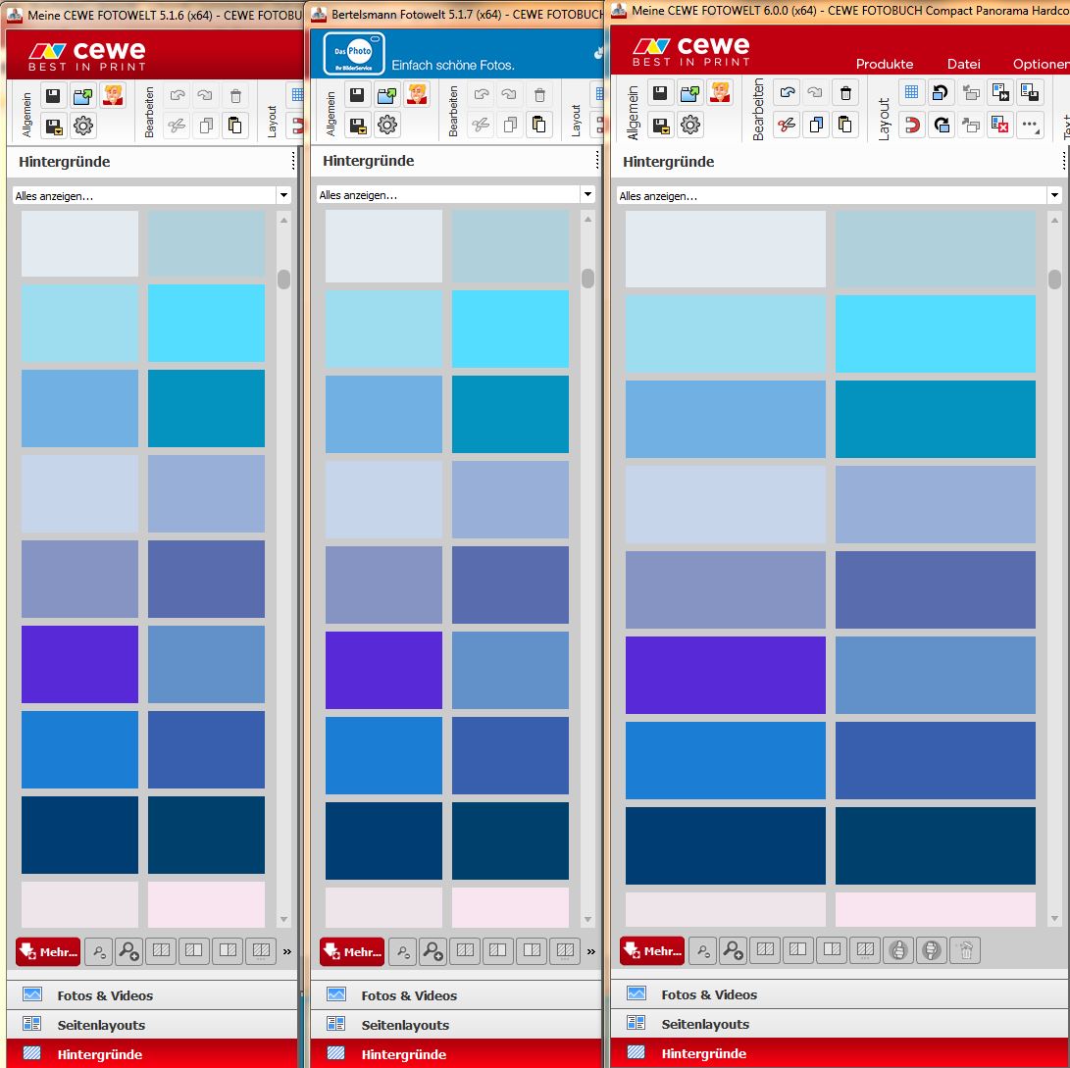The image size is (1070, 1068).
Task: Select the violet background in 5.1.6 window
Action: point(79,664)
